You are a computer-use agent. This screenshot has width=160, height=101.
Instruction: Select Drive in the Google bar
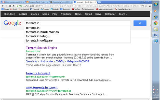coord(98,14)
